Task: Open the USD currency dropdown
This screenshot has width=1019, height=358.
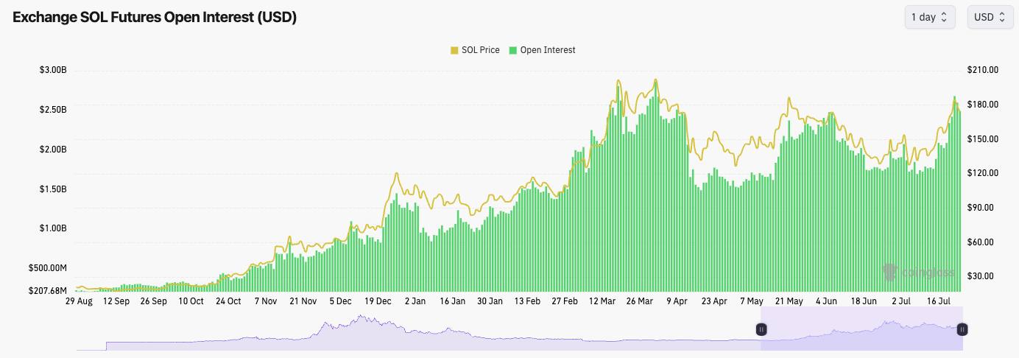Action: (989, 17)
